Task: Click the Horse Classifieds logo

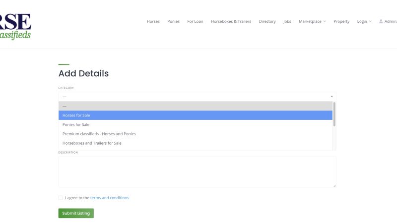Action: click(15, 27)
